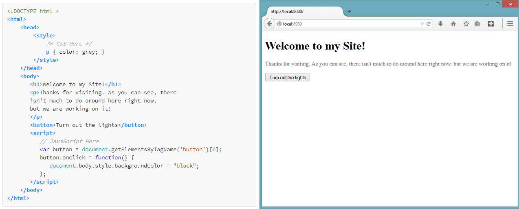Viewport: 519px width, 209px height.
Task: Click the '/* CSS Here */' comment
Action: pyautogui.click(x=70, y=44)
